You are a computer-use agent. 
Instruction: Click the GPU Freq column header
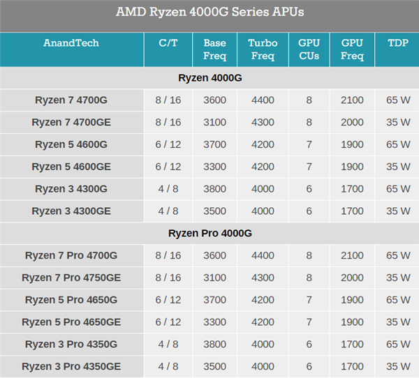[x=352, y=49]
